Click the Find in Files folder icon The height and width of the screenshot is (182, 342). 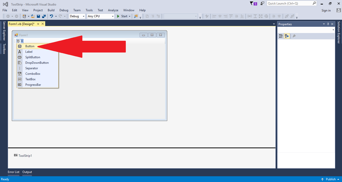pyautogui.click(x=136, y=16)
